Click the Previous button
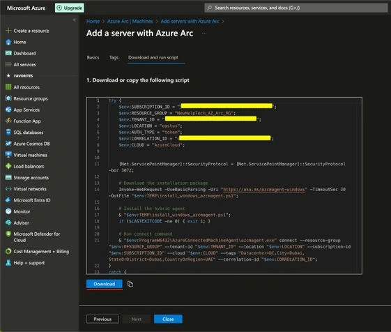The height and width of the screenshot is (332, 391). 102,319
